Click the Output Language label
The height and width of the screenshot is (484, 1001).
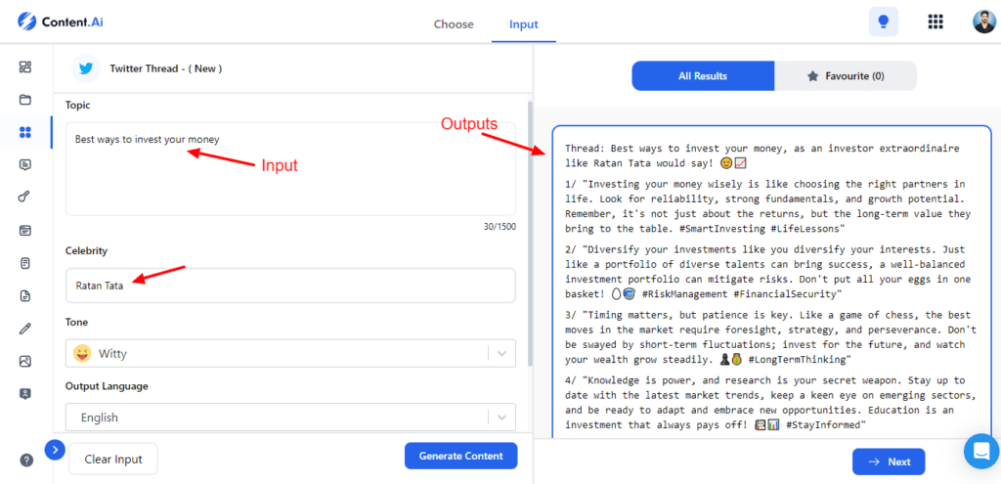pos(107,386)
